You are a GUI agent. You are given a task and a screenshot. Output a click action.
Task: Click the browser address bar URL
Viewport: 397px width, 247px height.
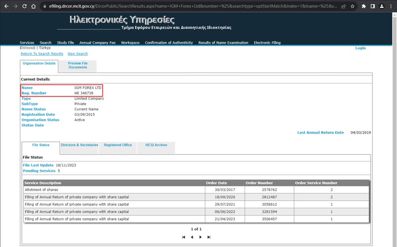point(193,6)
